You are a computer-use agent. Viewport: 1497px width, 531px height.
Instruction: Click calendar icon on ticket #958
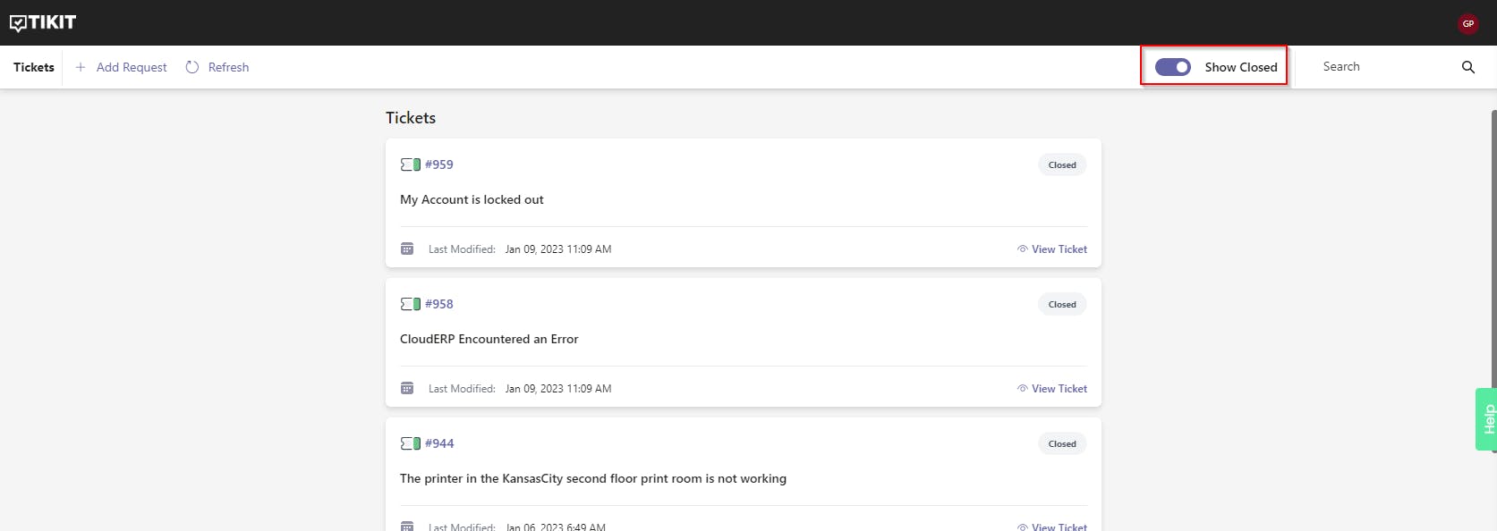tap(407, 389)
